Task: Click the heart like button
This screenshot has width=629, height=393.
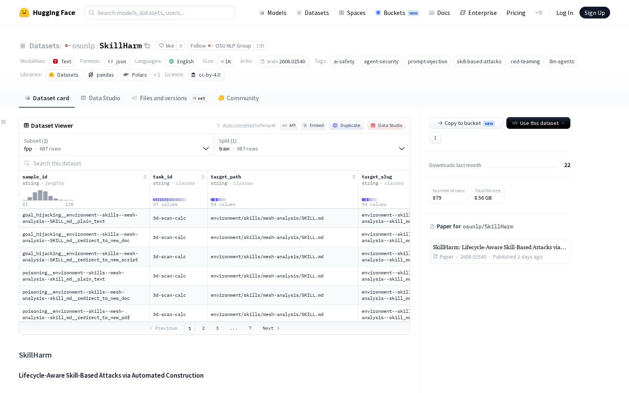Action: tap(166, 46)
